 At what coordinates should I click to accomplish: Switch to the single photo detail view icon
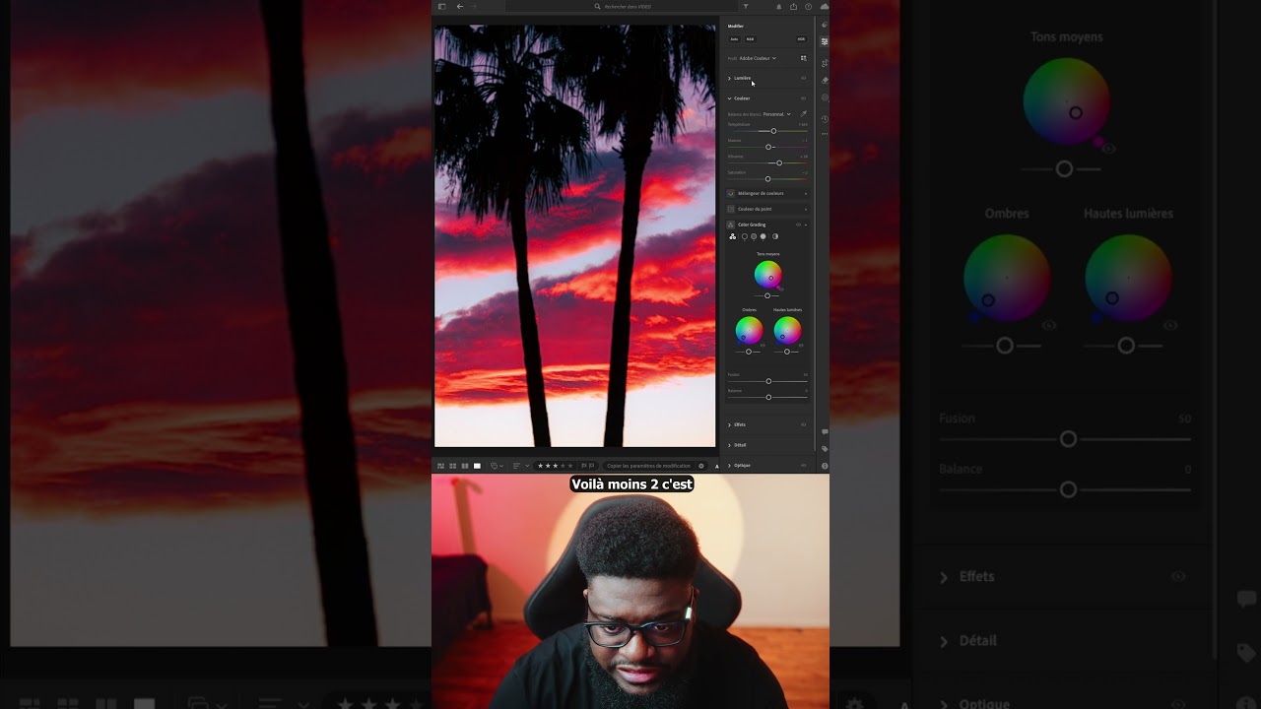[477, 466]
